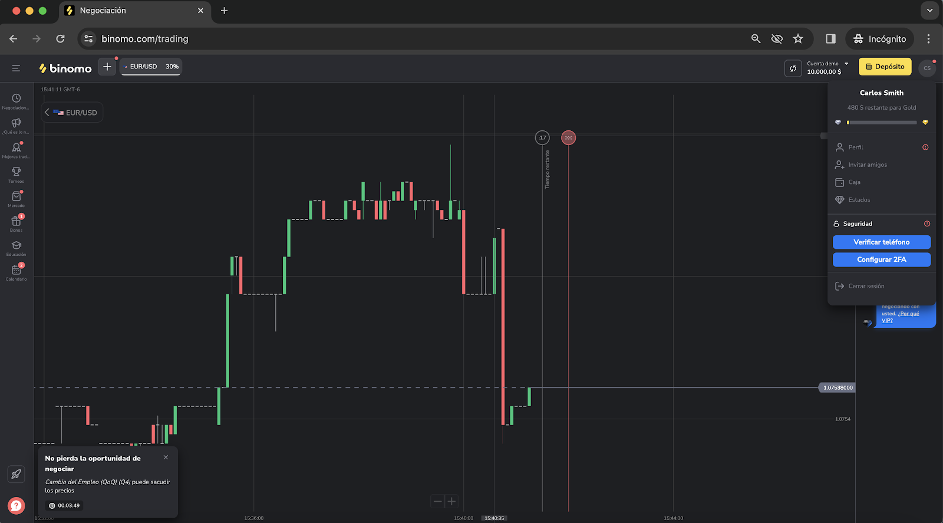Viewport: 943px width, 523px height.
Task: Click the Verificar teléfono button
Action: point(881,242)
